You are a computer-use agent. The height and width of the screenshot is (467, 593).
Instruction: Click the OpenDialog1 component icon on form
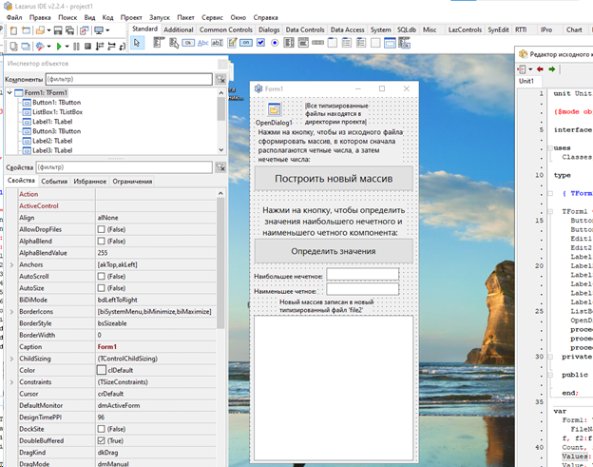tap(274, 110)
